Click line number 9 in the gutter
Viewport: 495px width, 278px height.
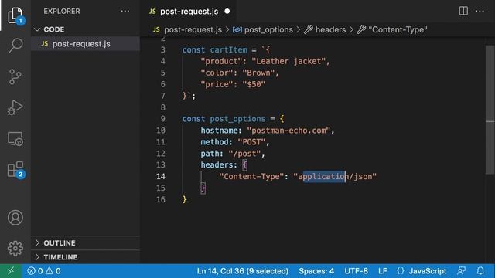(162, 119)
